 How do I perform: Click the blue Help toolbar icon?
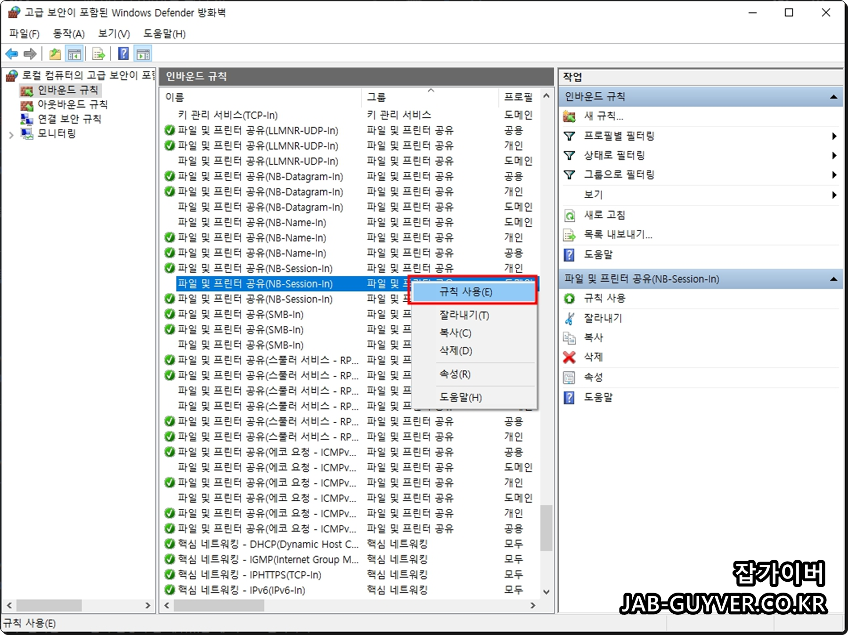[x=123, y=54]
